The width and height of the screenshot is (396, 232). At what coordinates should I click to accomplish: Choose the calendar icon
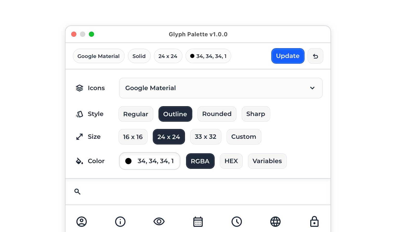(198, 222)
